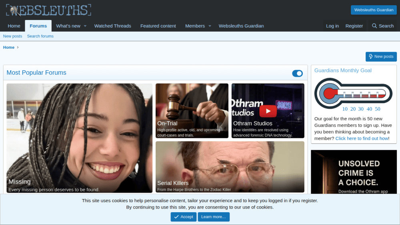This screenshot has width=400, height=225.
Task: Click the blue Websleuths Guardian button
Action: pos(374,10)
